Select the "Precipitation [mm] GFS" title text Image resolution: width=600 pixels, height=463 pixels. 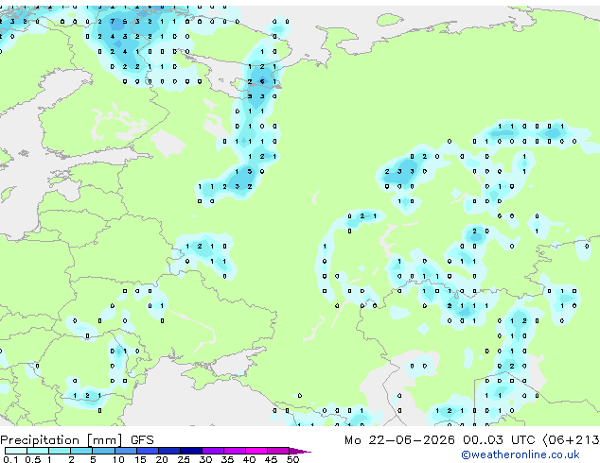pyautogui.click(x=77, y=440)
